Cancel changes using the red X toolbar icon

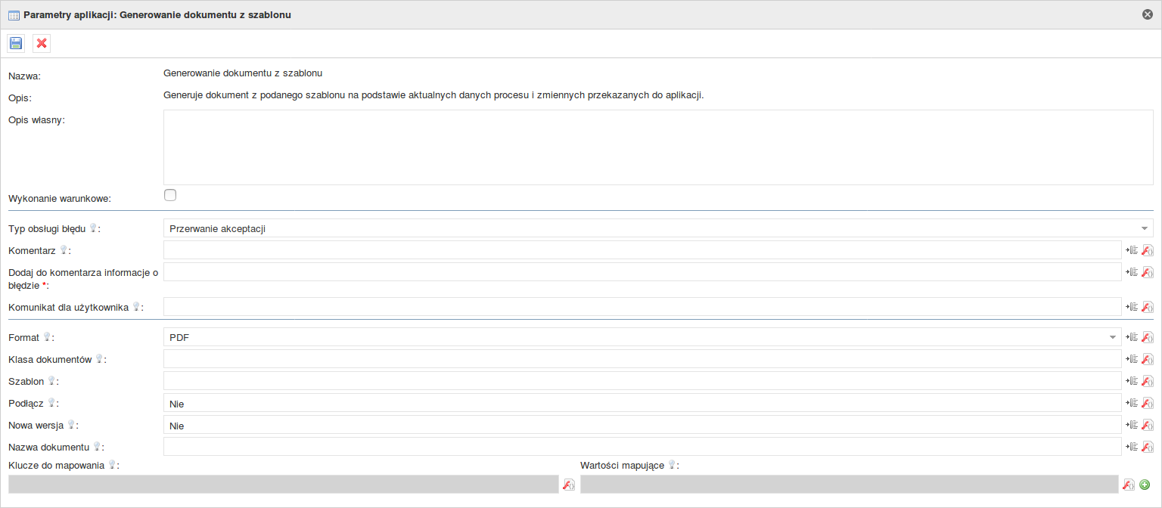pyautogui.click(x=42, y=43)
